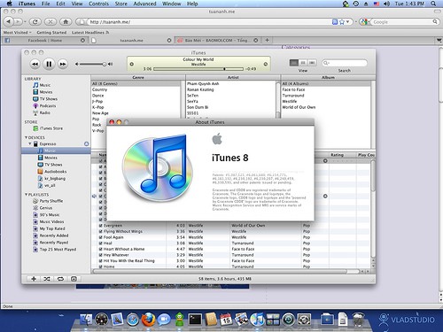
Task: Open the Controls menu
Action: pos(98,4)
